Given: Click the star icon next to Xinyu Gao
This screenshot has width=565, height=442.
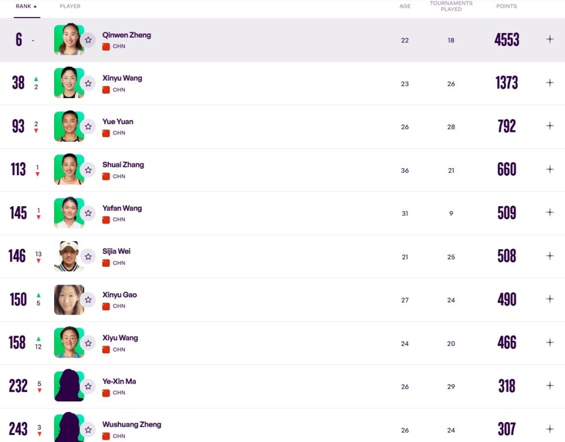Looking at the screenshot, I should coord(88,300).
